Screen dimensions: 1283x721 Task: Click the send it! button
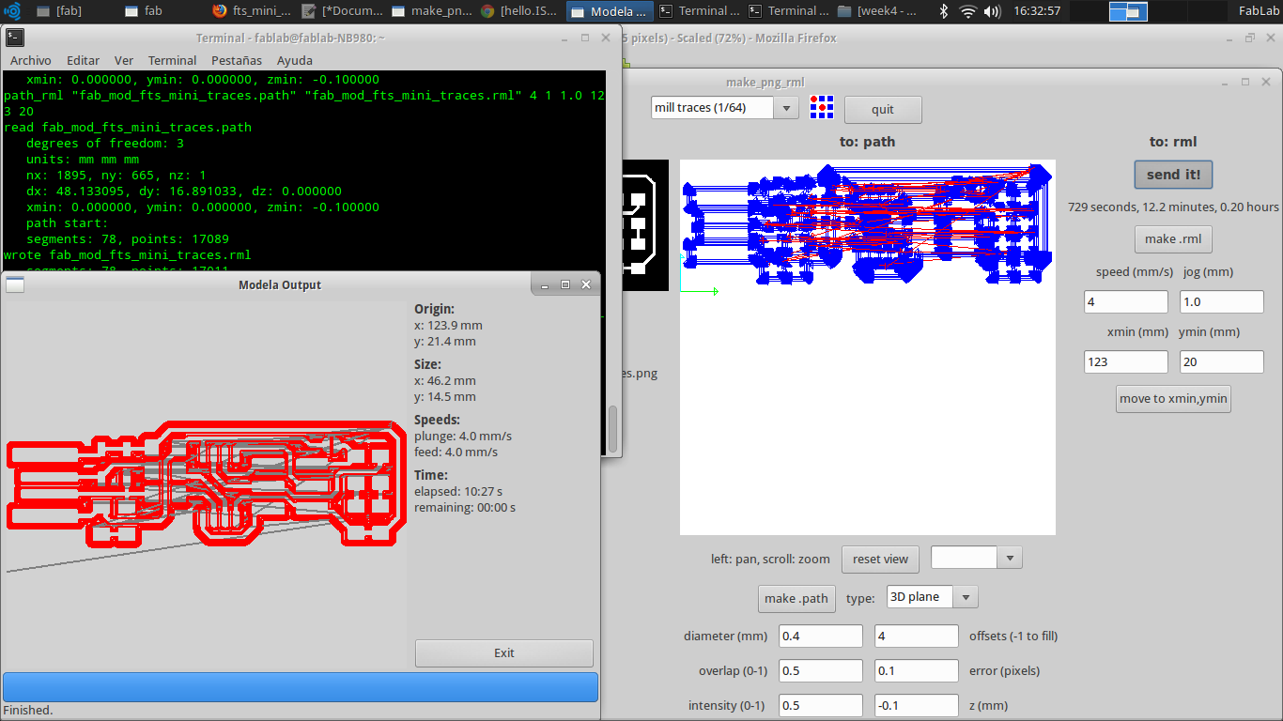[1173, 175]
